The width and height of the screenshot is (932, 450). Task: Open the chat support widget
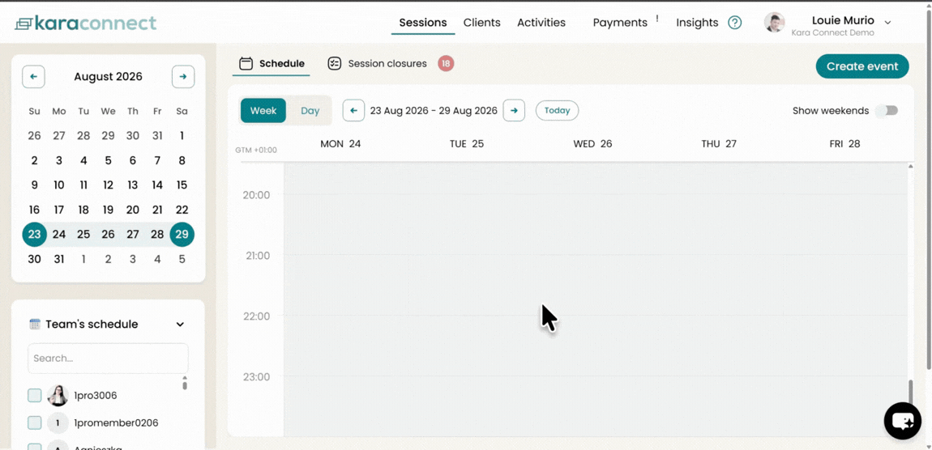click(x=902, y=421)
